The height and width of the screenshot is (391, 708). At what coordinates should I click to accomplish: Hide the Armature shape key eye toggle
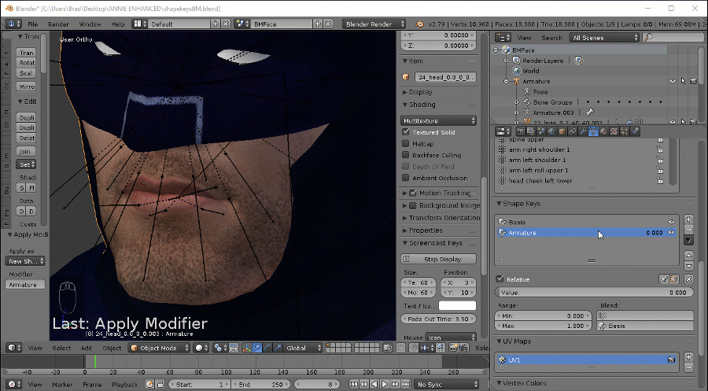pyautogui.click(x=672, y=233)
